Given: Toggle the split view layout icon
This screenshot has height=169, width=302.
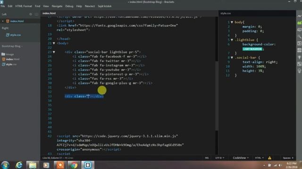Looking at the screenshot, I should point(36,14).
